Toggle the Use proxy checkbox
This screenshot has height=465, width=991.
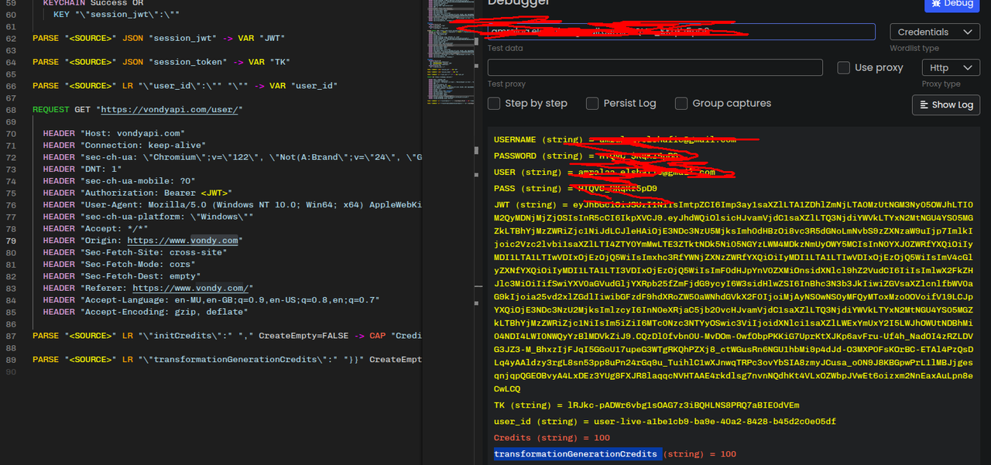pyautogui.click(x=844, y=67)
